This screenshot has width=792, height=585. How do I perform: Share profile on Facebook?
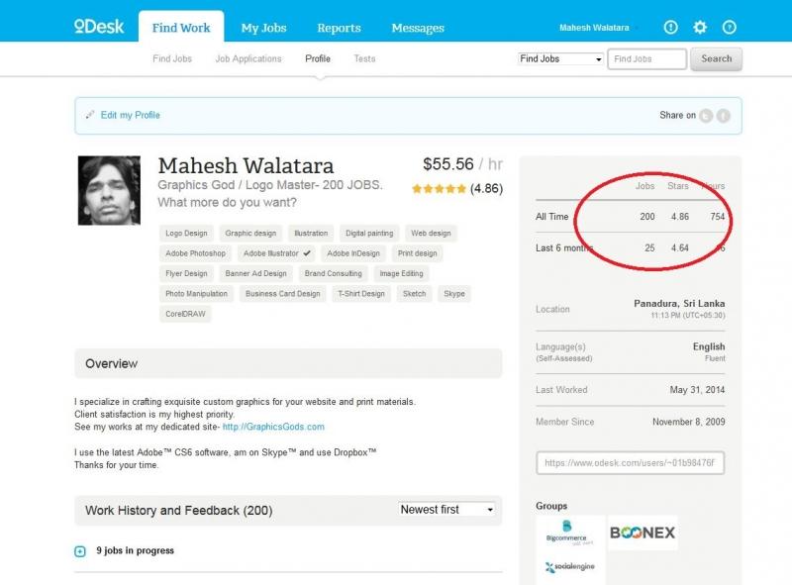click(x=724, y=116)
